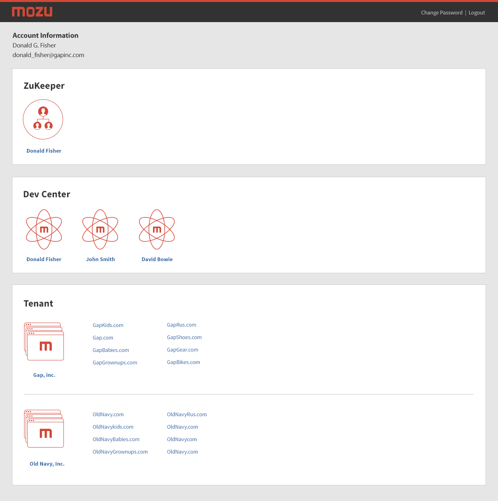Click the name Donald G. Fisher
This screenshot has height=501, width=498.
click(34, 45)
